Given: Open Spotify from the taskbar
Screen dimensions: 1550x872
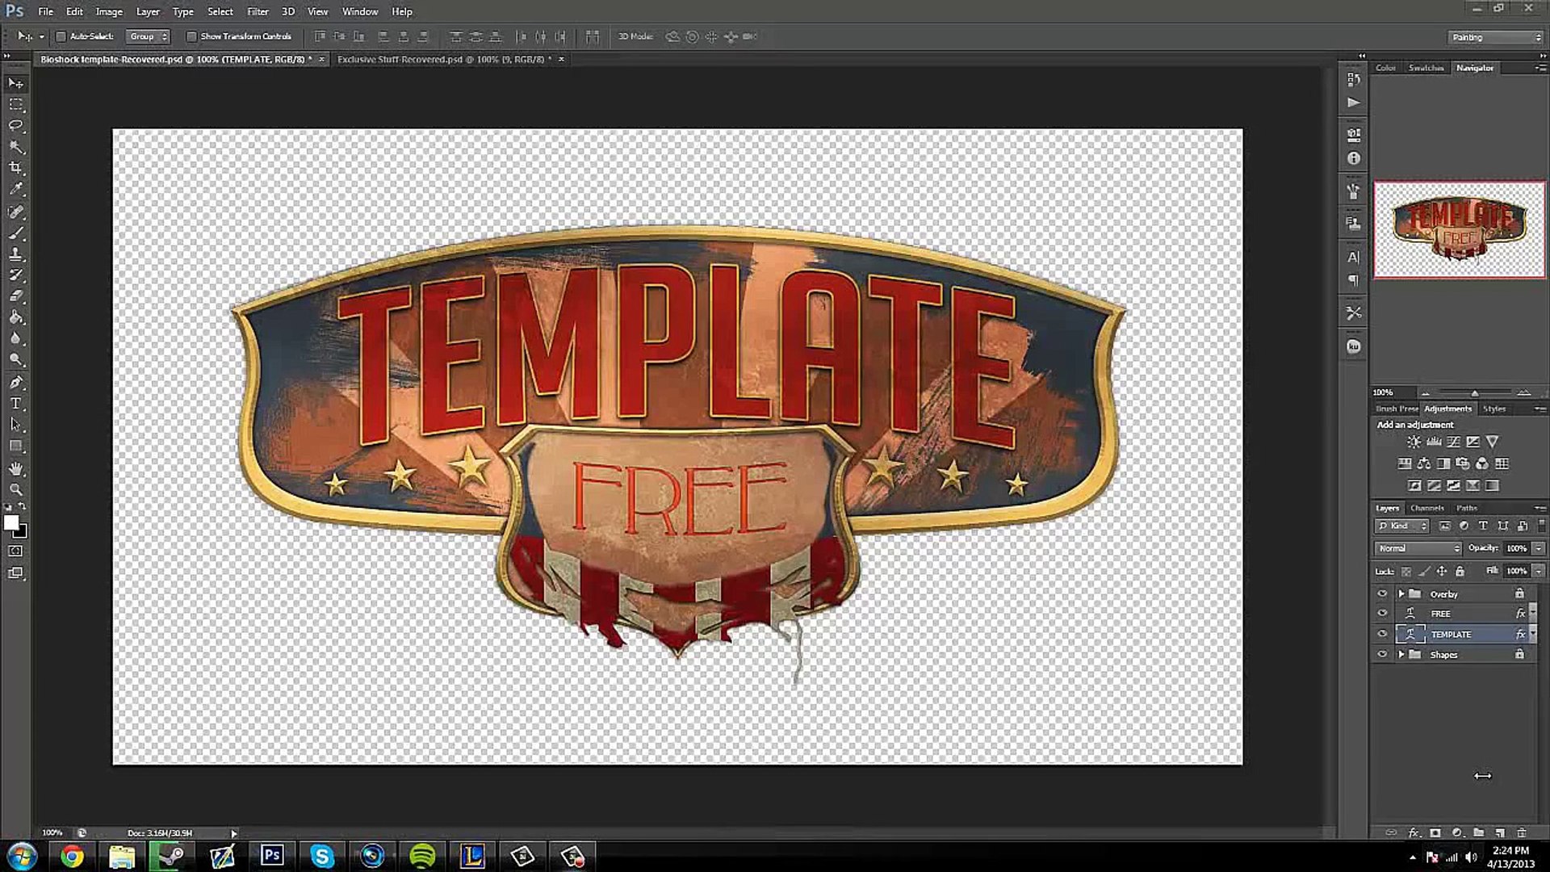Looking at the screenshot, I should tap(422, 856).
